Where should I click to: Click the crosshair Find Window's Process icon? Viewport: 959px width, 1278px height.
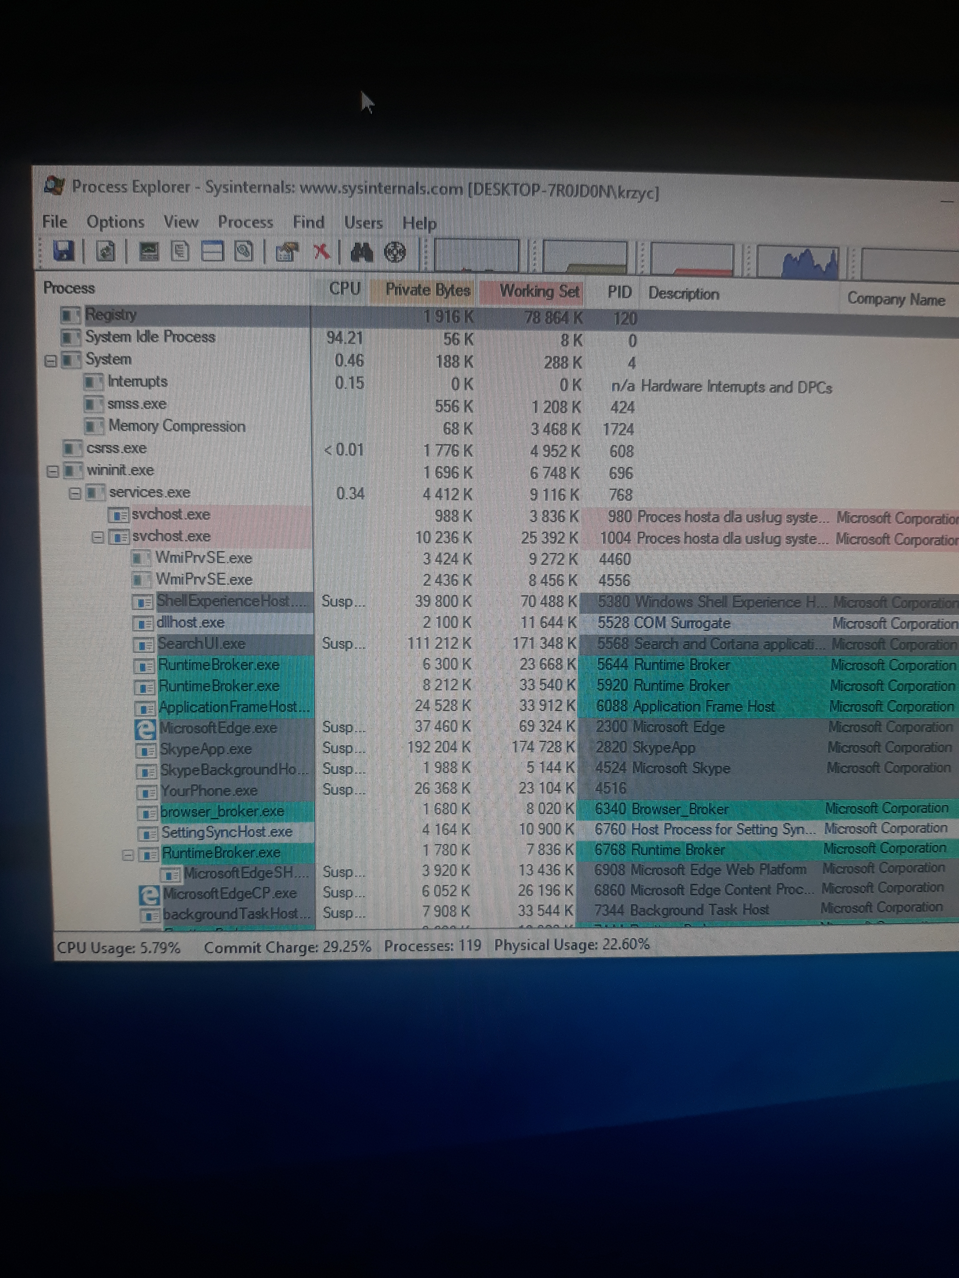pyautogui.click(x=395, y=253)
